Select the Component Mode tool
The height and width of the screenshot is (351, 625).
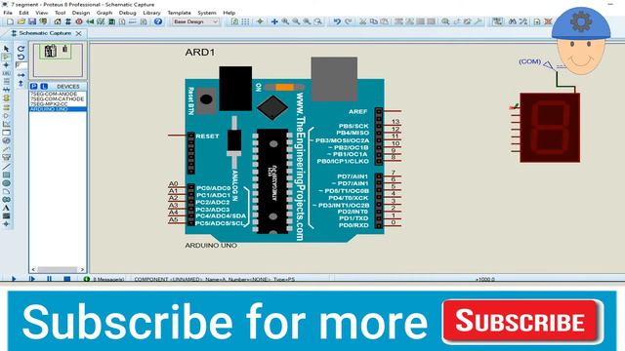7,57
